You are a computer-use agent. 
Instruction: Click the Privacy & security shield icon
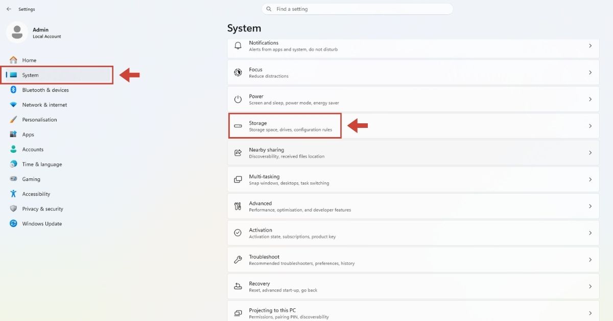(x=13, y=209)
